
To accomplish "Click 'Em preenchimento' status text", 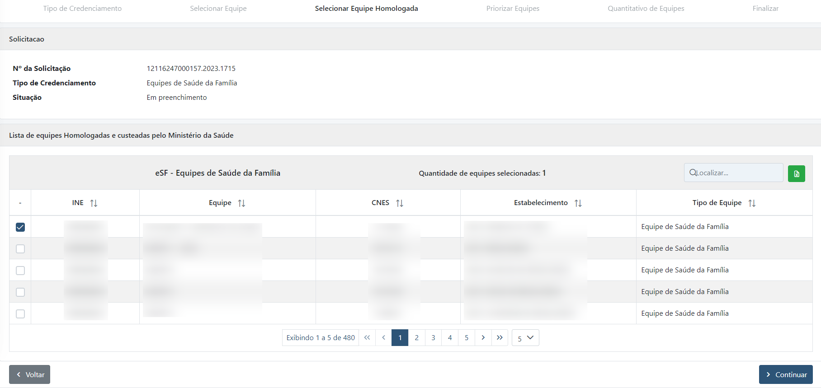I will tap(177, 98).
